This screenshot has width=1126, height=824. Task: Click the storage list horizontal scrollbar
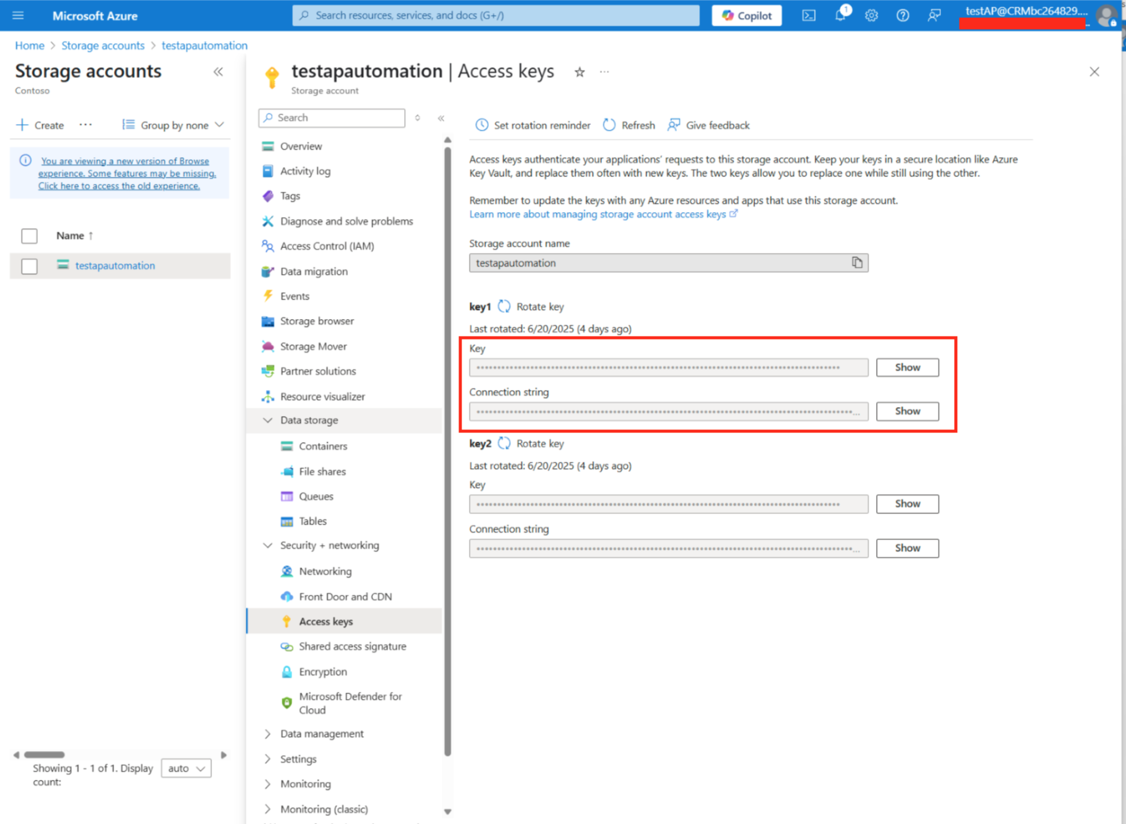(x=45, y=755)
